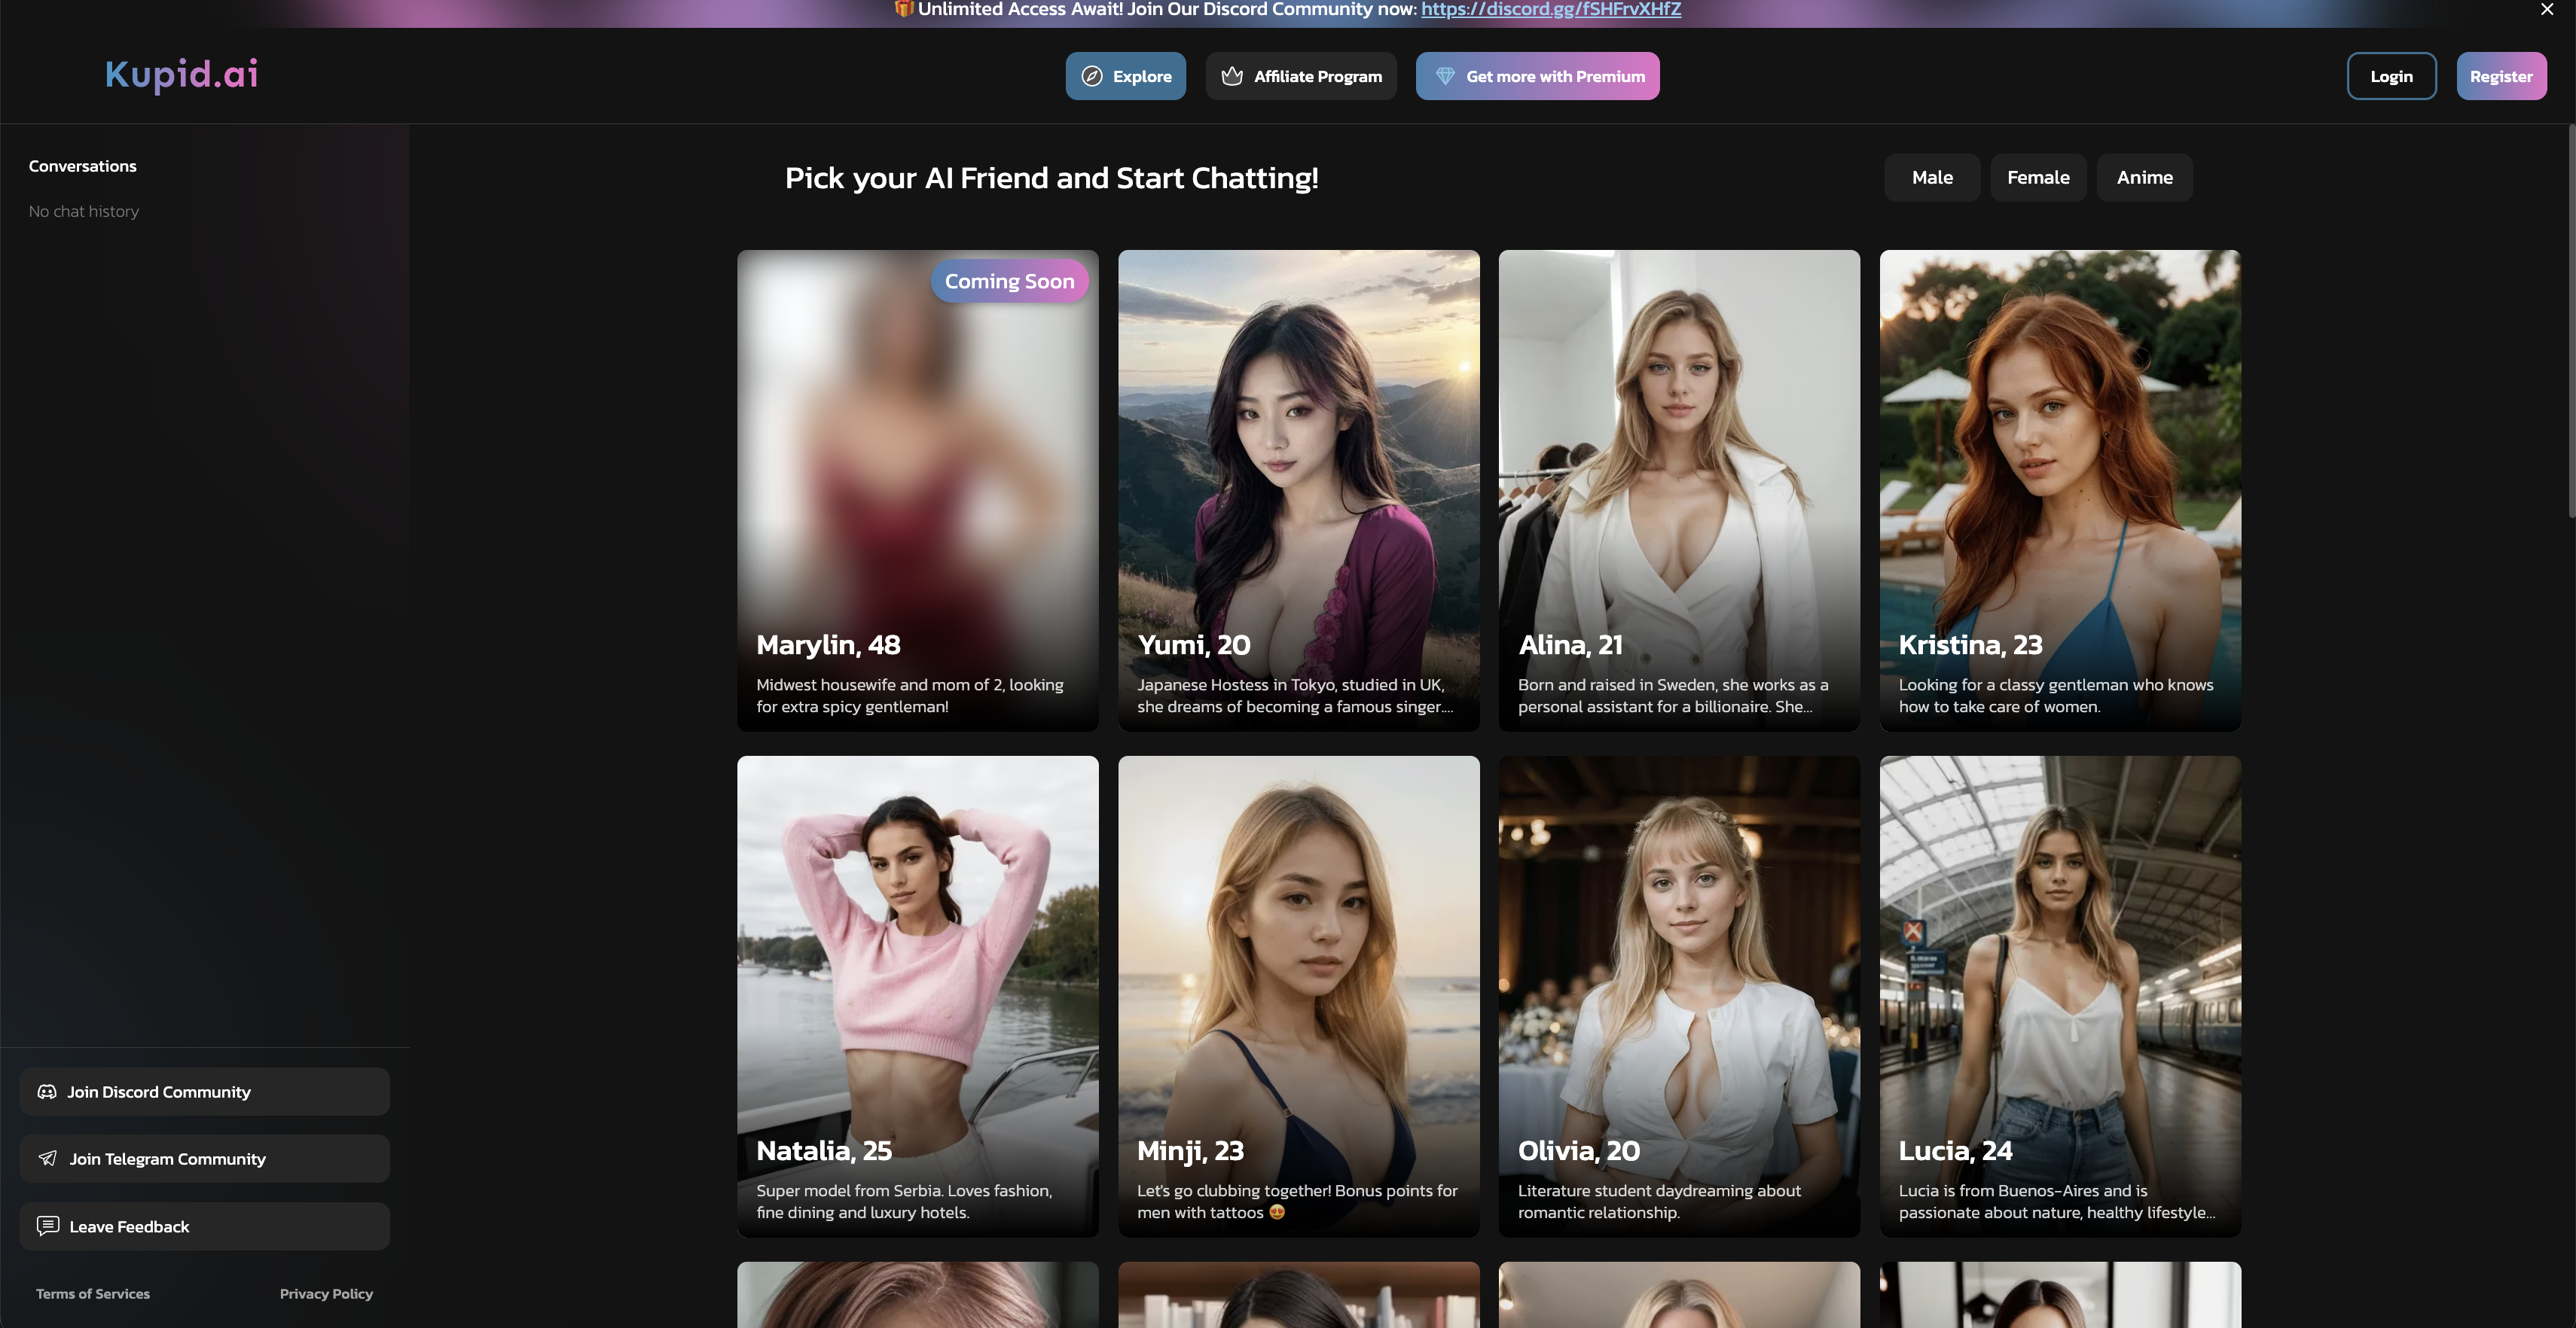Viewport: 2576px width, 1328px height.
Task: Click the diamond icon for Premium
Action: coord(1445,76)
